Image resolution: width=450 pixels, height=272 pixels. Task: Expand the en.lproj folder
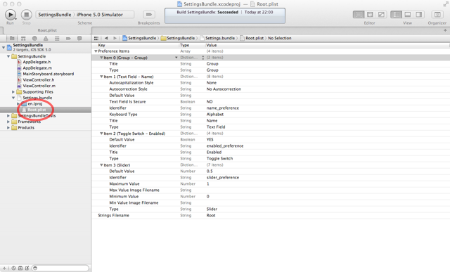coord(18,104)
